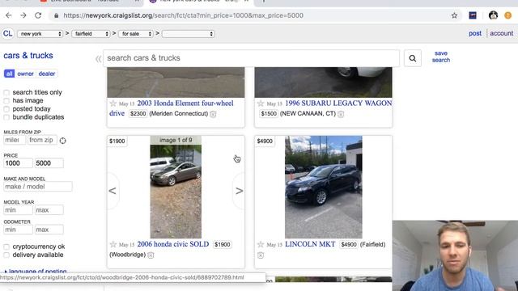This screenshot has width=518, height=291.
Task: Click the cars & trucks heading link
Action: pyautogui.click(x=28, y=56)
